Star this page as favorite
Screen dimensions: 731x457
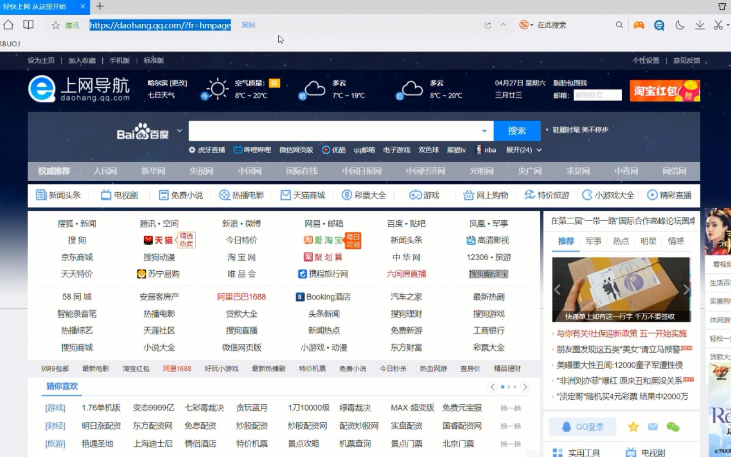click(x=56, y=25)
